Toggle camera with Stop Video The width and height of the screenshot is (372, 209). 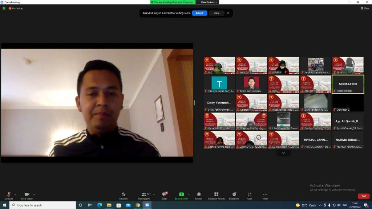click(27, 196)
